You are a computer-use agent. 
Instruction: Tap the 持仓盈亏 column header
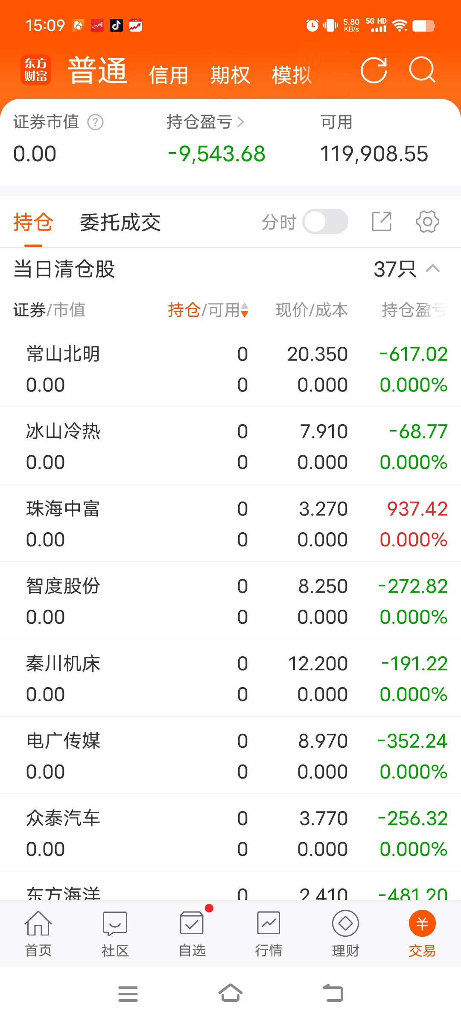[414, 310]
